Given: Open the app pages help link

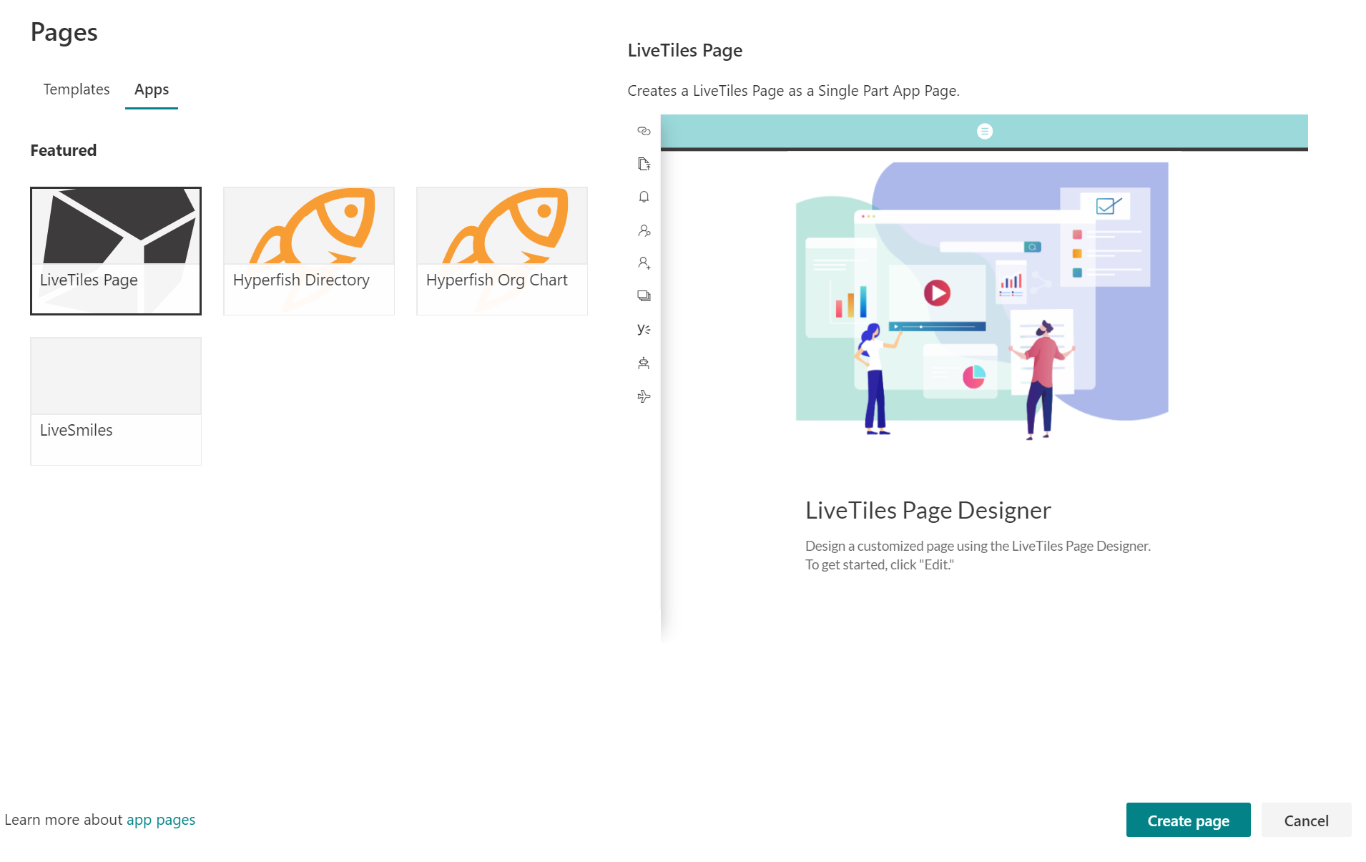Looking at the screenshot, I should [161, 820].
